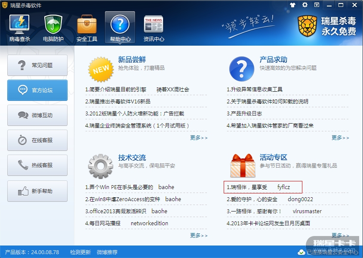Open post 每日网马播报

(103, 223)
